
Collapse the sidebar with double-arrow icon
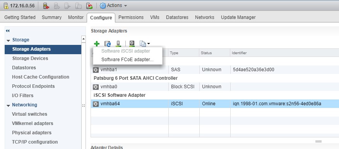pos(8,31)
